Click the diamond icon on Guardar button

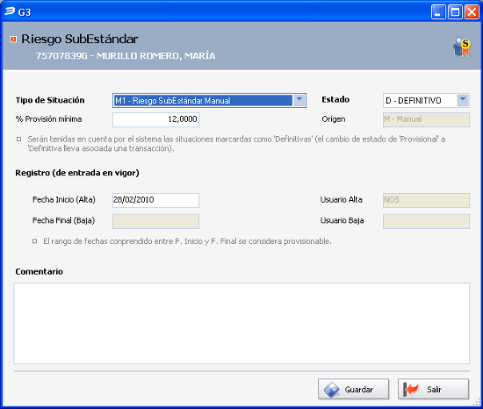click(331, 390)
